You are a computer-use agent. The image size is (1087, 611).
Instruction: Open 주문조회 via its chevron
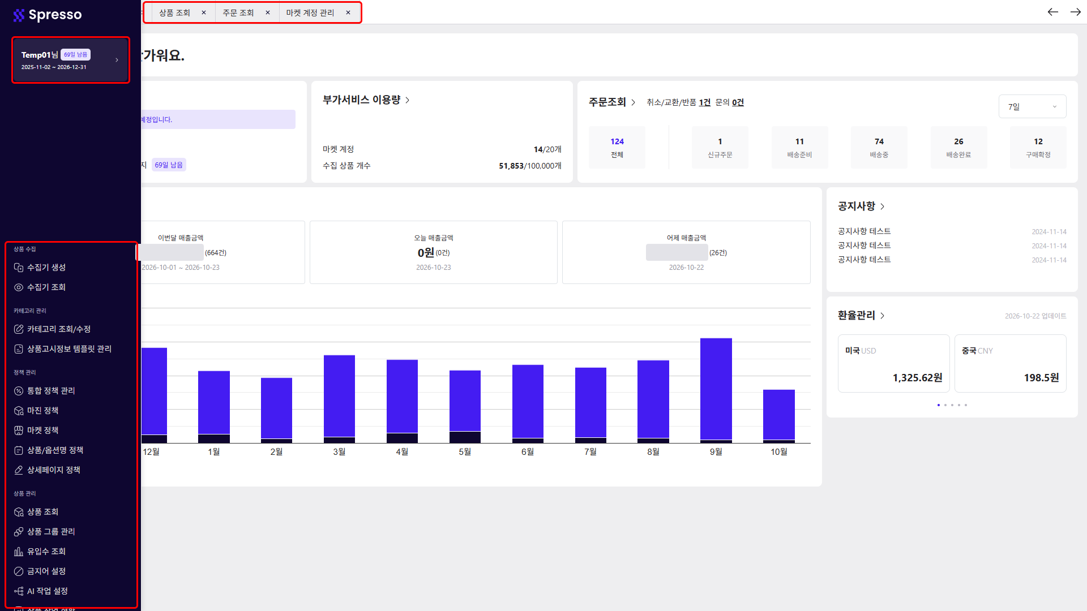pos(633,102)
